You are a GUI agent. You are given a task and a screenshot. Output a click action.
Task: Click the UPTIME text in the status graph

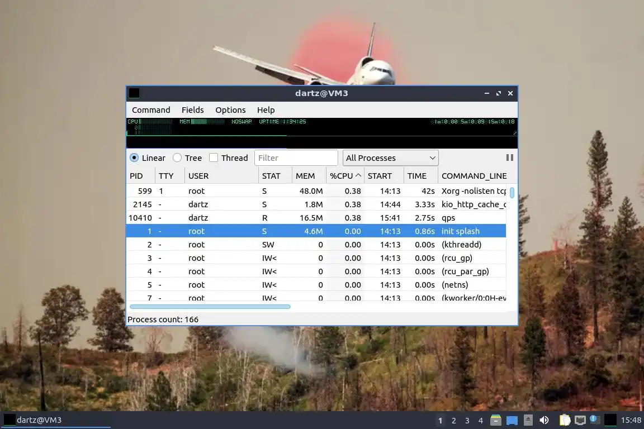(x=282, y=122)
